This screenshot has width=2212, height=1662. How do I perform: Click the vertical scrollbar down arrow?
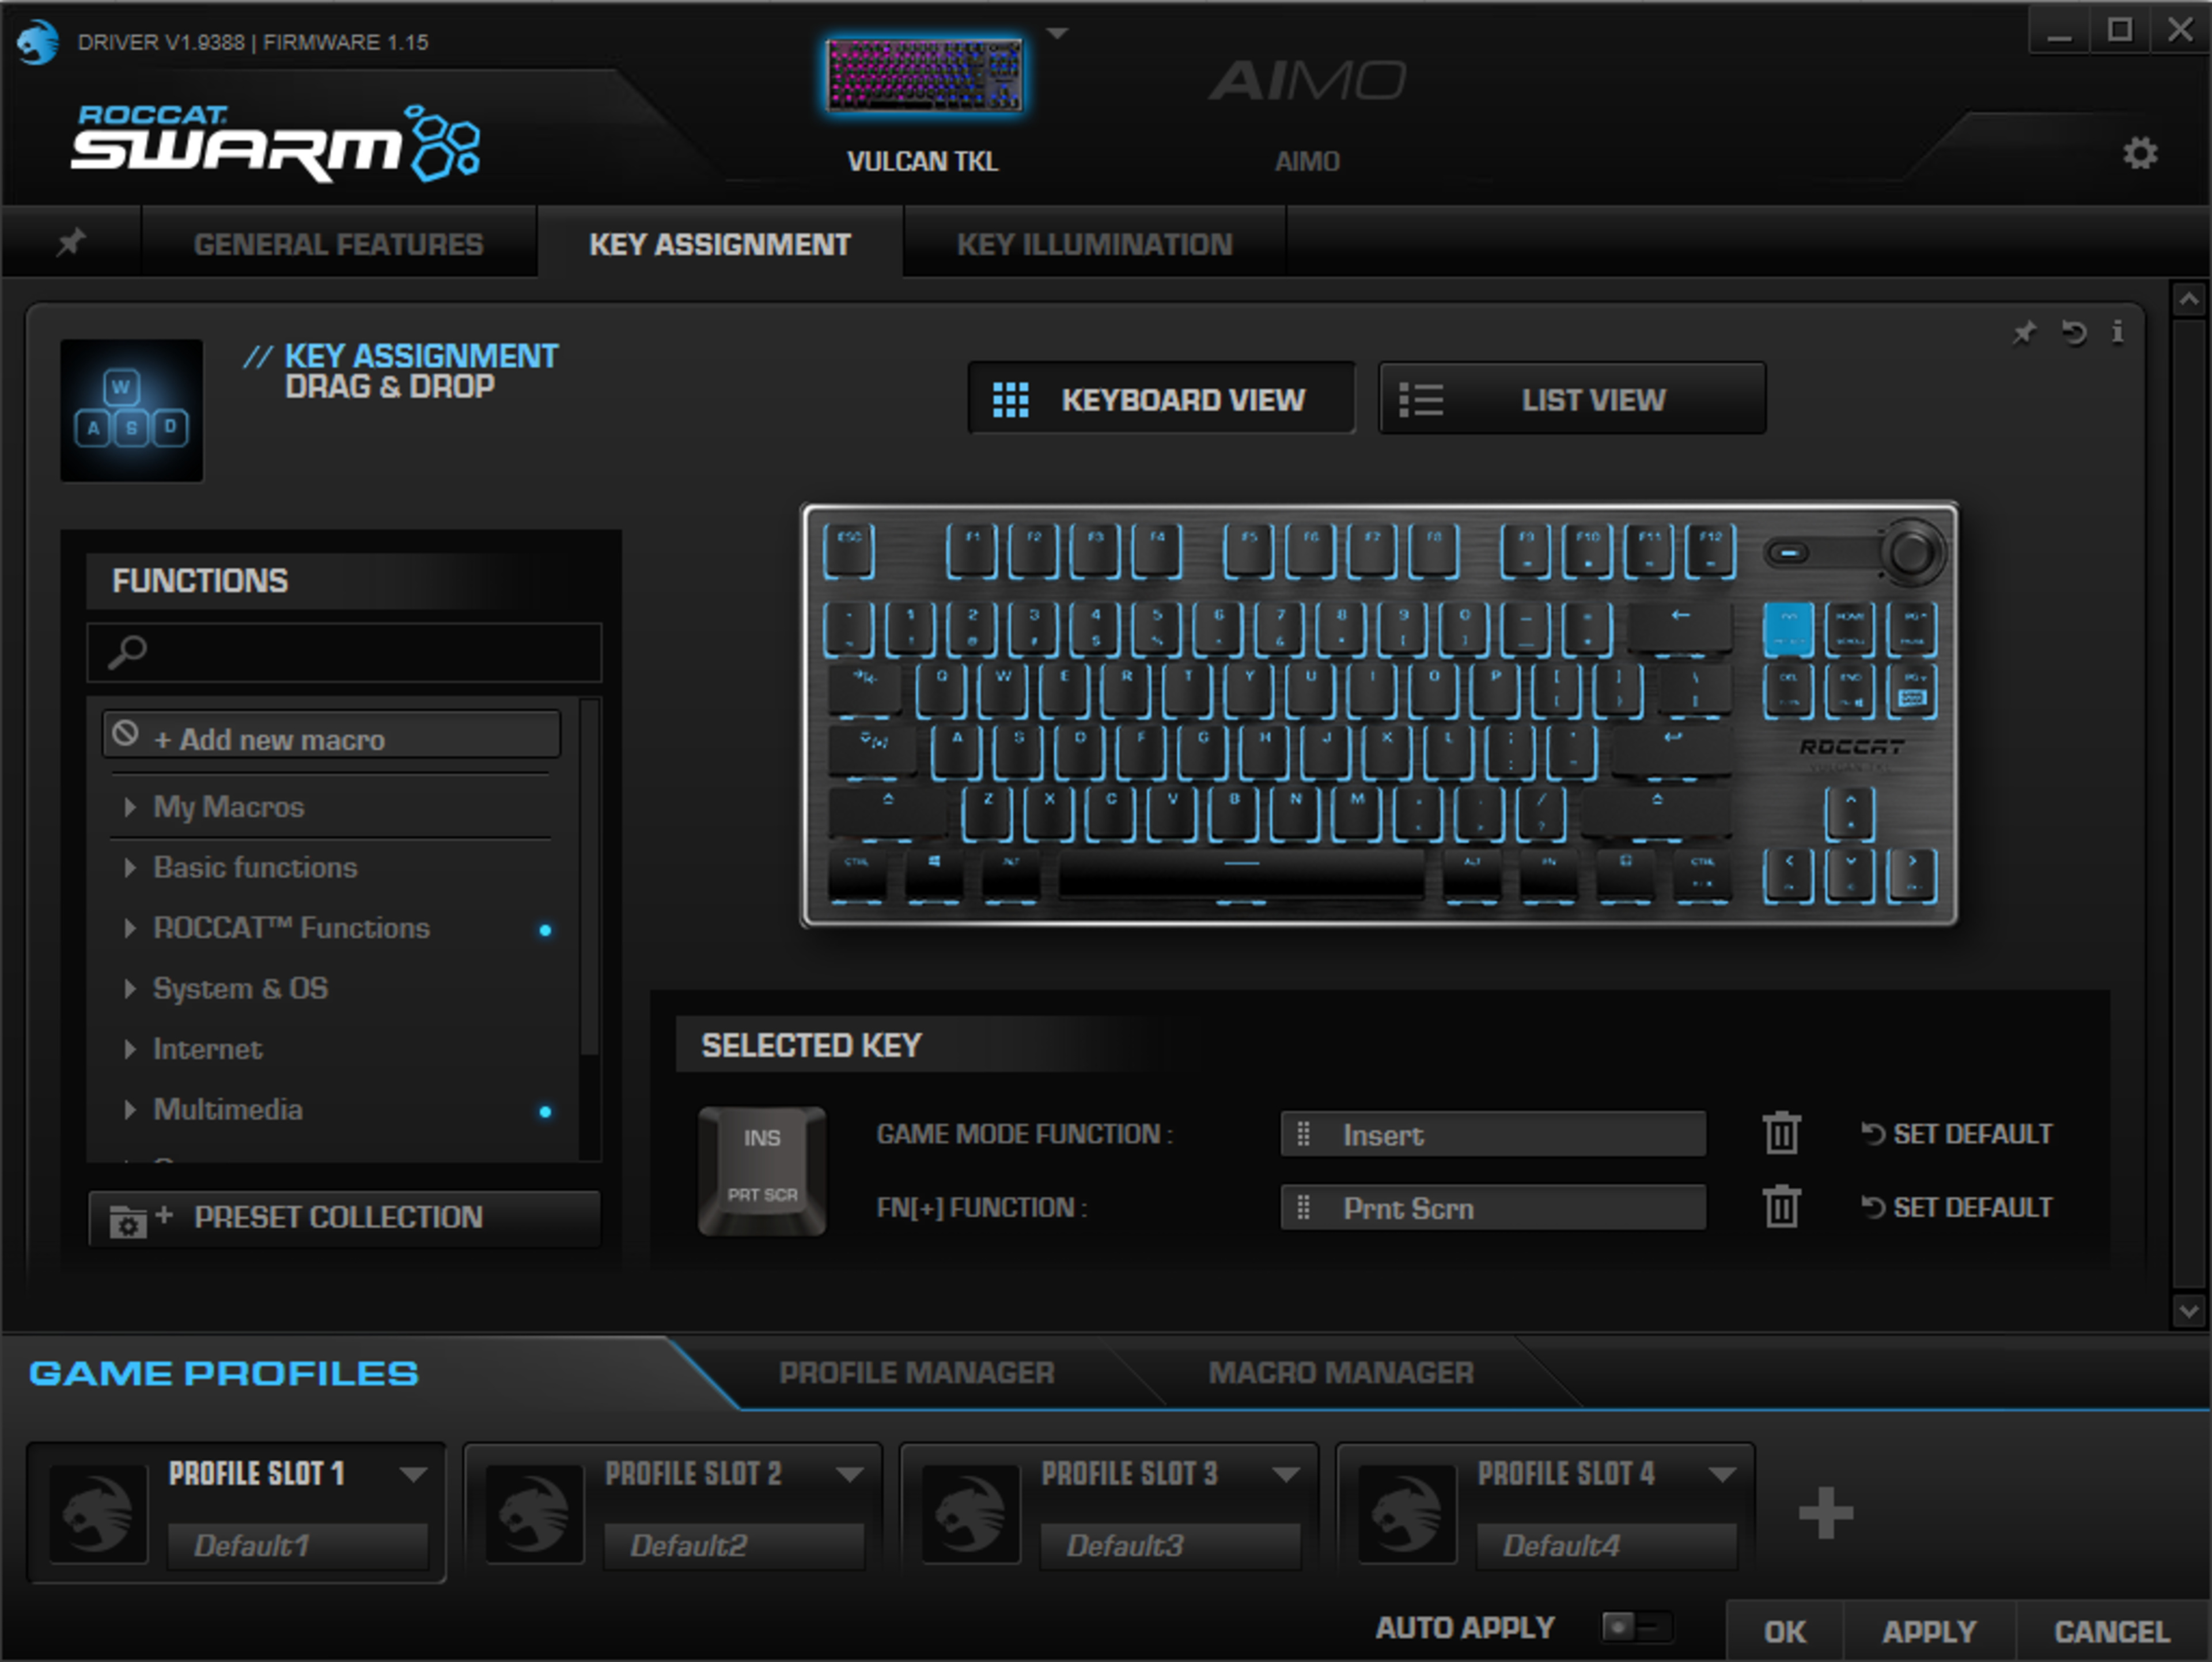[2188, 1310]
